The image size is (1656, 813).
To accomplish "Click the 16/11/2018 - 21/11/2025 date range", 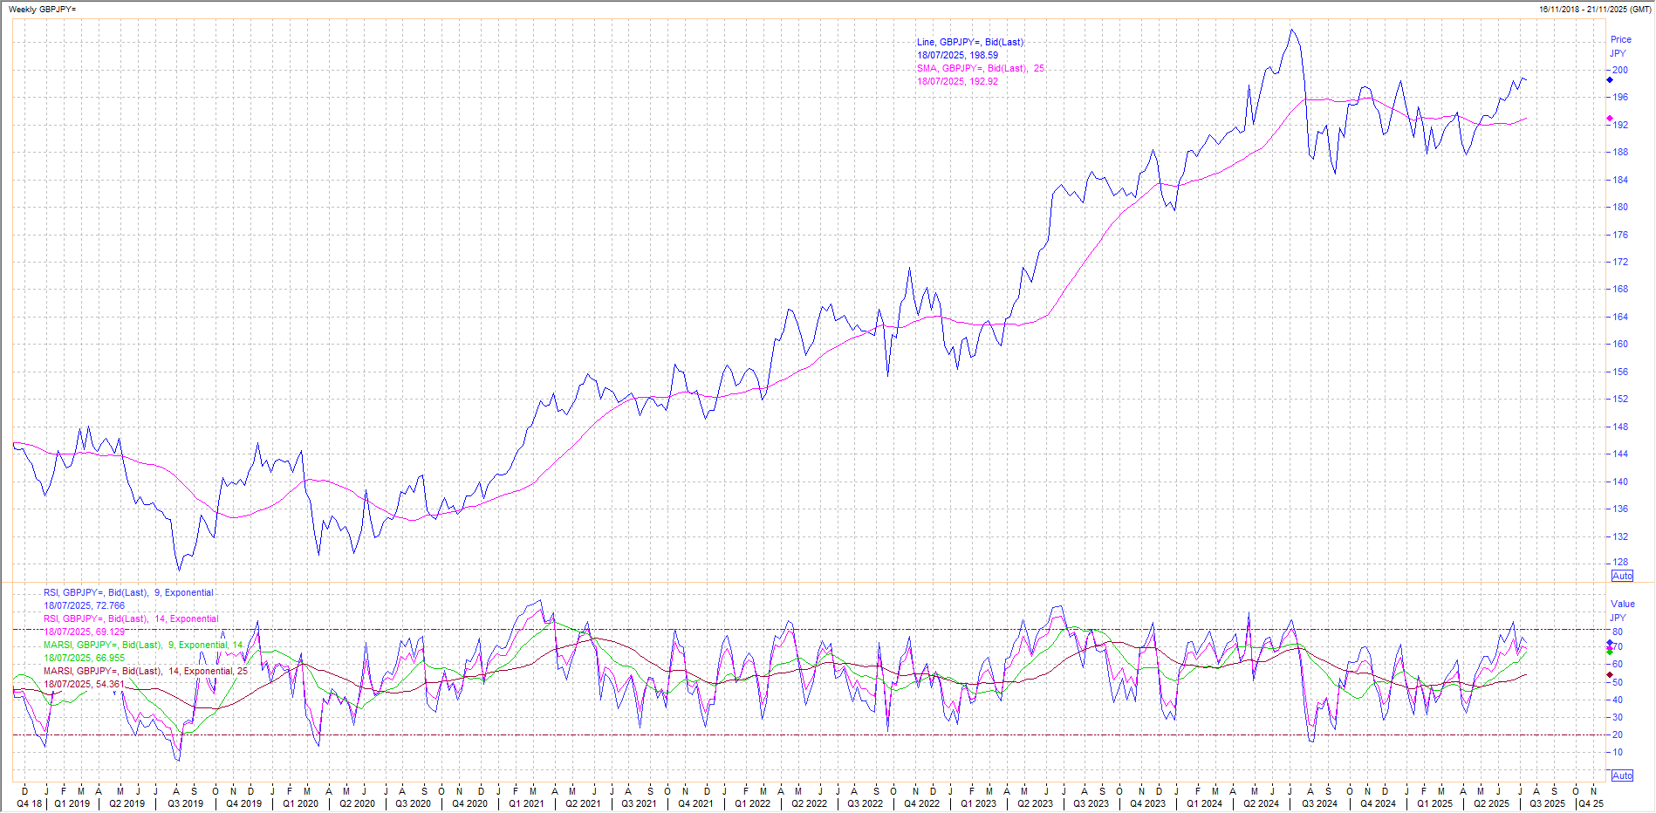I will (x=1595, y=9).
